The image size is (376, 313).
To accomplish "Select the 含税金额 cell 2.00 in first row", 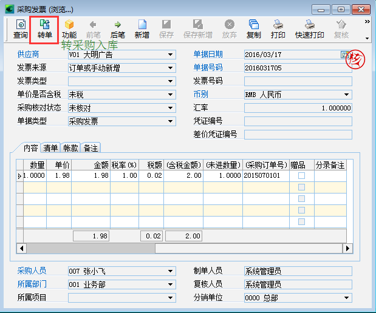I will click(183, 175).
